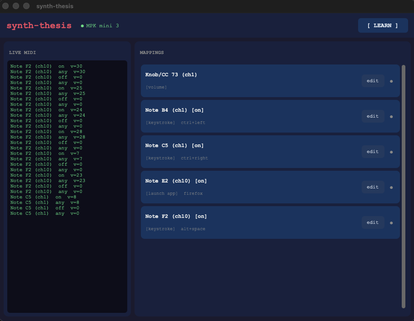Click the MPK mini 3 device label
414x321 pixels.
point(102,25)
